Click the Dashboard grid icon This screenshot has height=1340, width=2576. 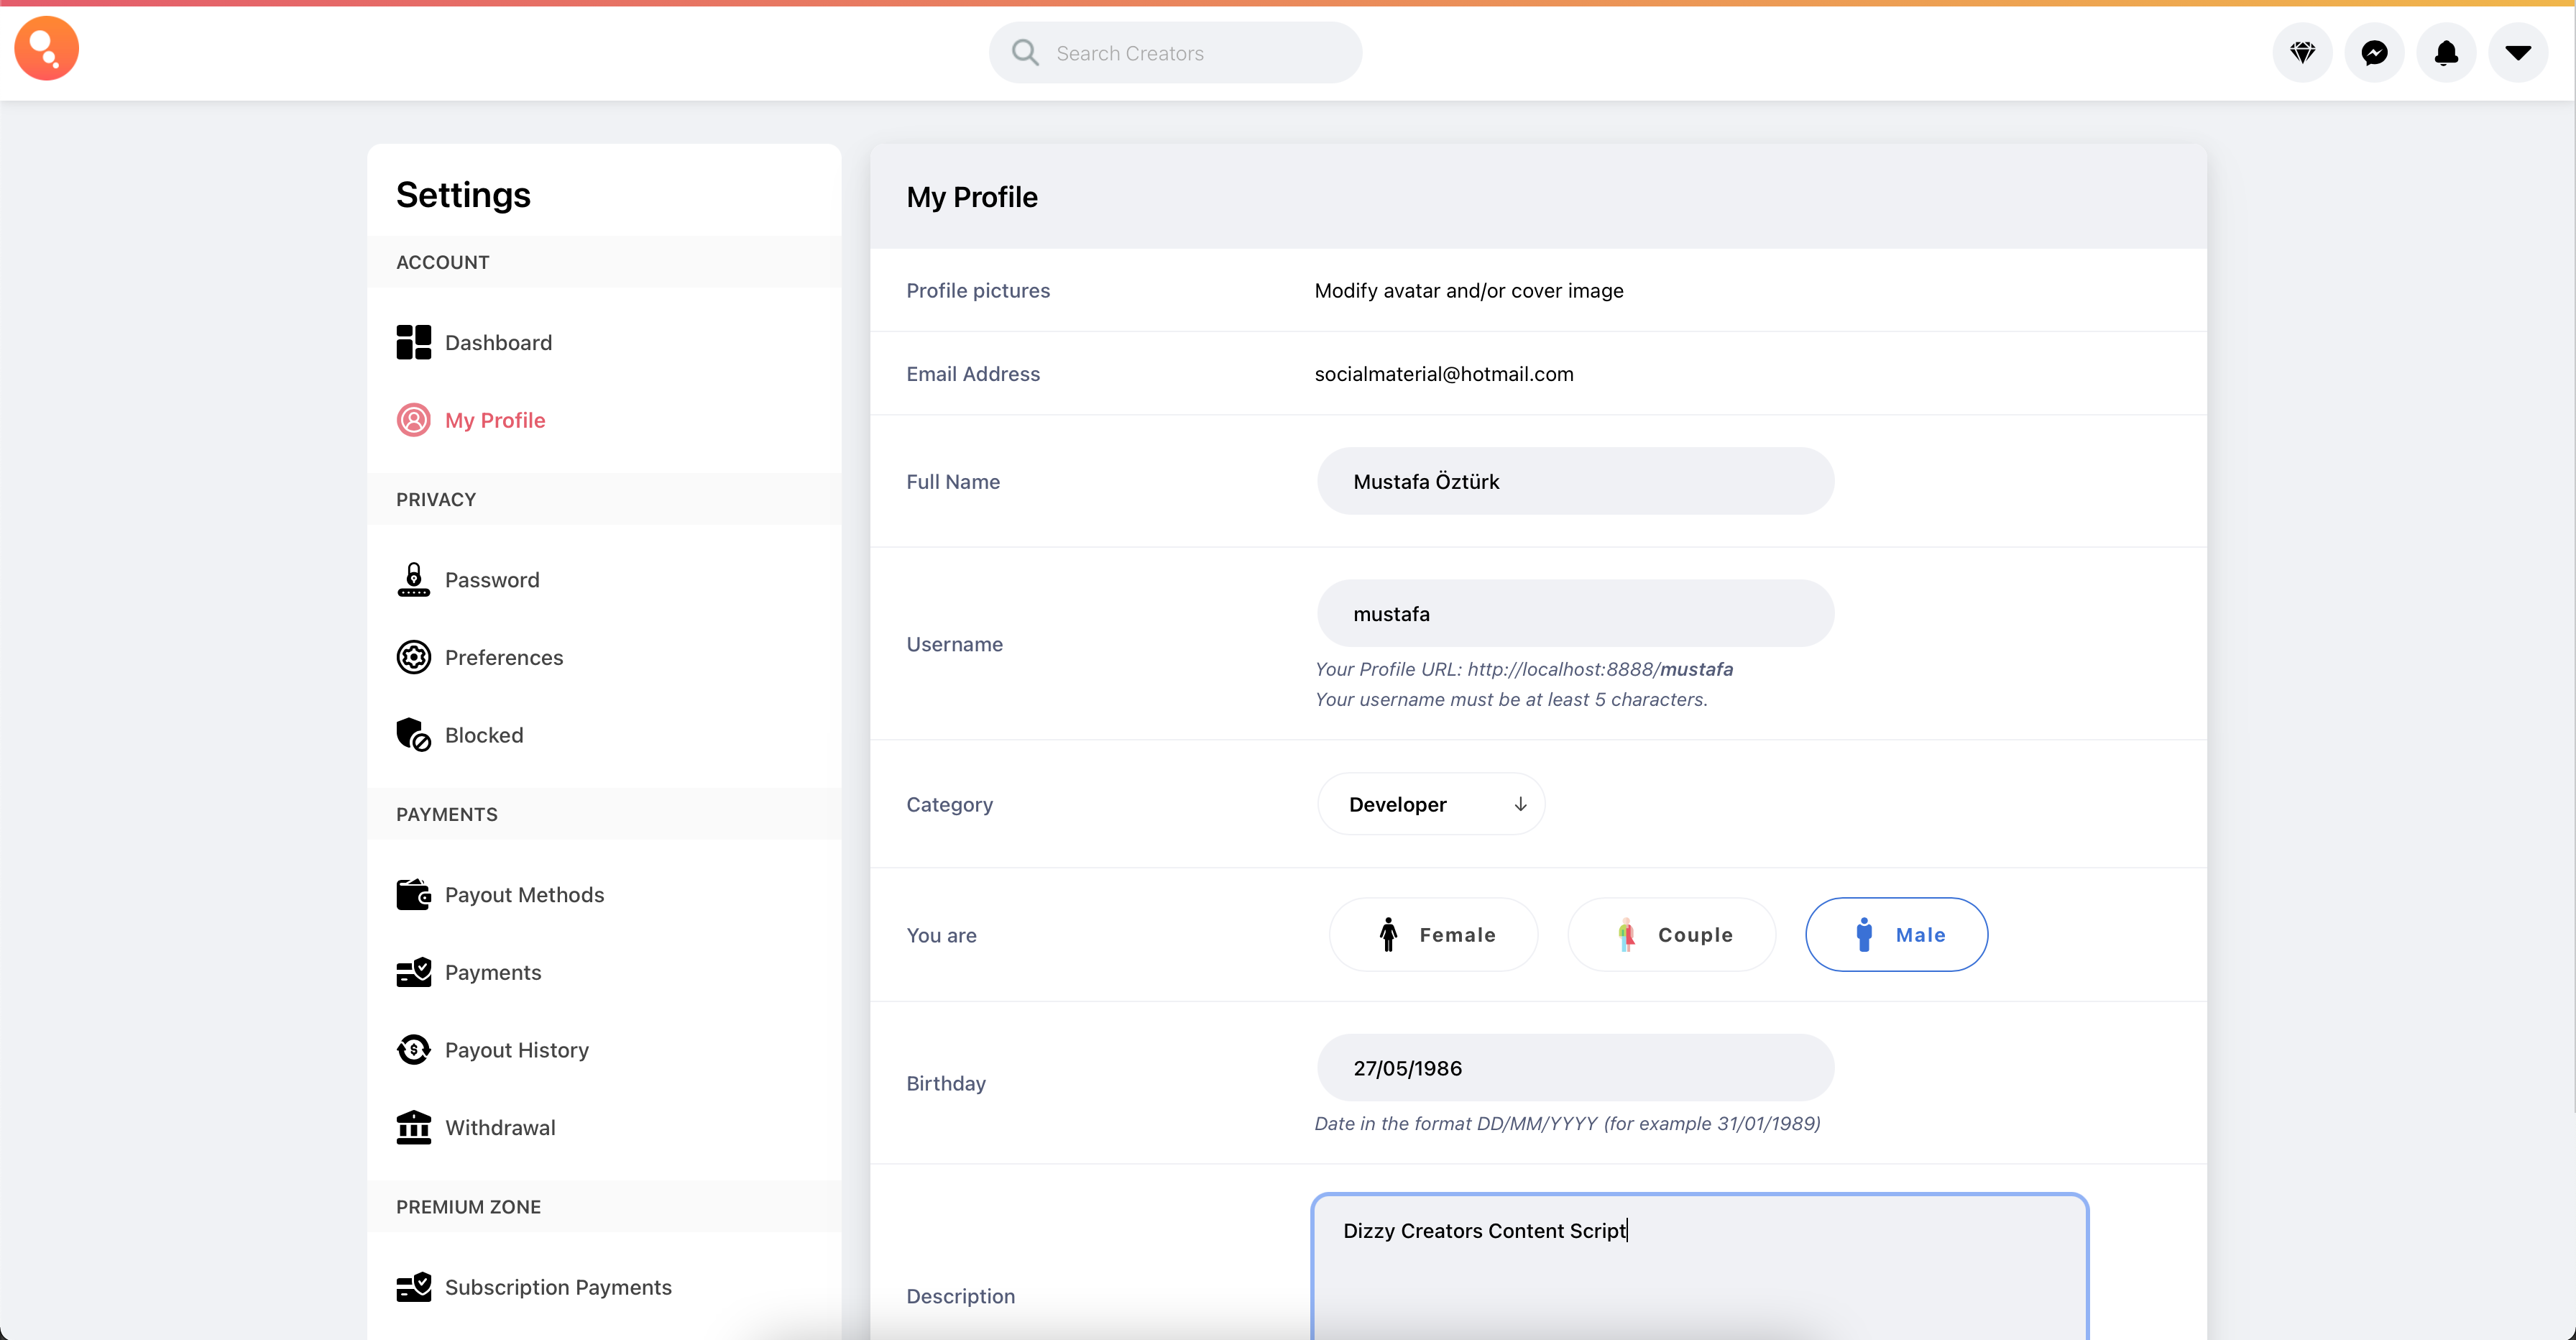[x=413, y=342]
